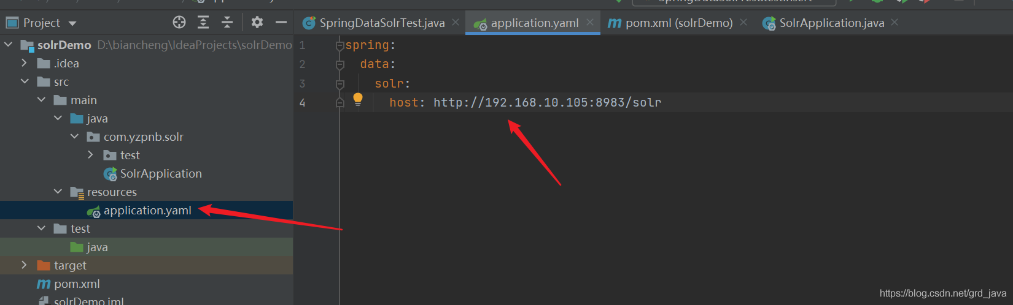The image size is (1013, 305).
Task: Click the http://192.168.10.105:8983/solr value
Action: coord(548,103)
